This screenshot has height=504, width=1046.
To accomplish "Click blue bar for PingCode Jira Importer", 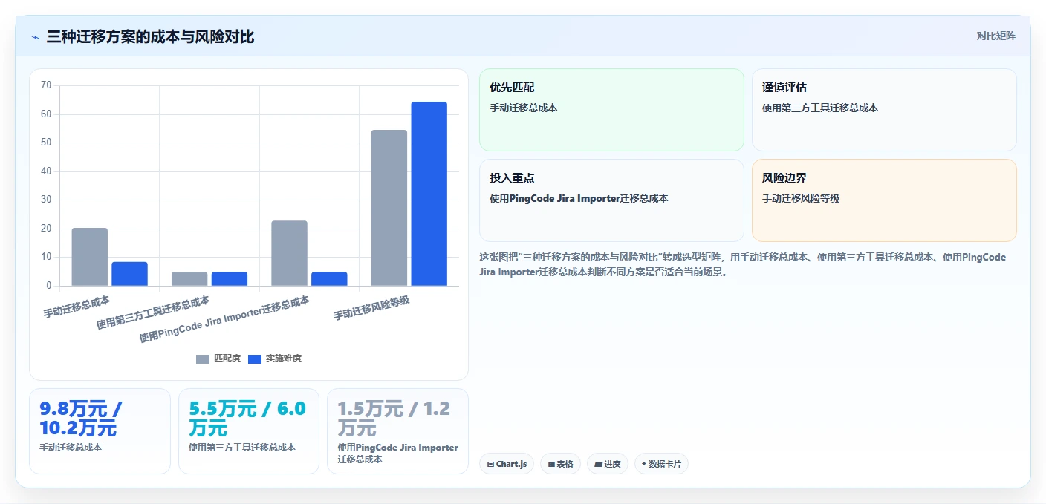I will pyautogui.click(x=329, y=279).
